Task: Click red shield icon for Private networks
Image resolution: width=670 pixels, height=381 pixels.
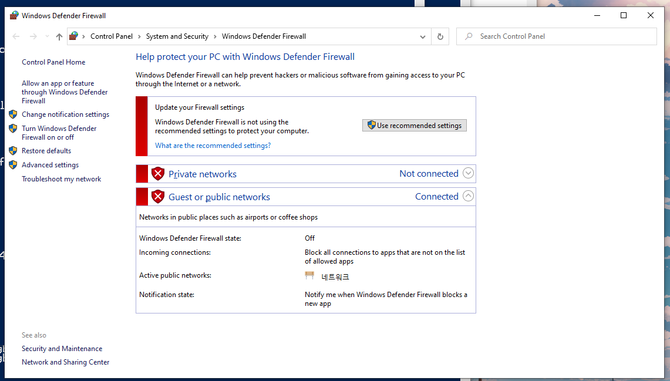Action: 158,174
